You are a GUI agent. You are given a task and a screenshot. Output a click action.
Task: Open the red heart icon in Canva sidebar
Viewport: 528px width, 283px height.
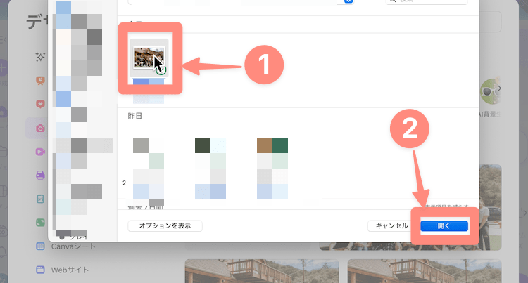tap(40, 104)
